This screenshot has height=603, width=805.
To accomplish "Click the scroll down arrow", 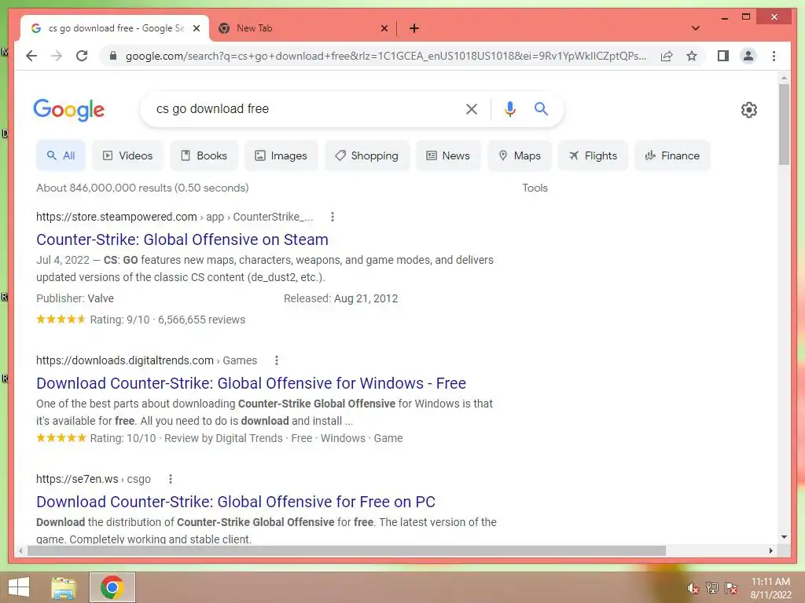I will tap(784, 537).
